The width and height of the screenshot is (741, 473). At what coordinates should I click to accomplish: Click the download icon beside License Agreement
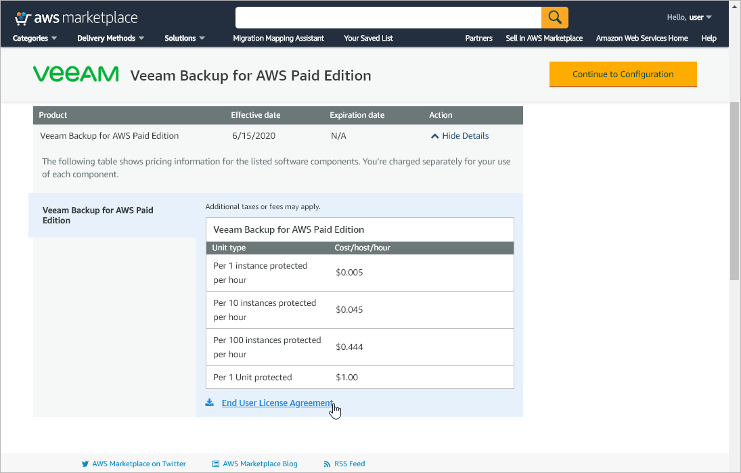point(210,403)
